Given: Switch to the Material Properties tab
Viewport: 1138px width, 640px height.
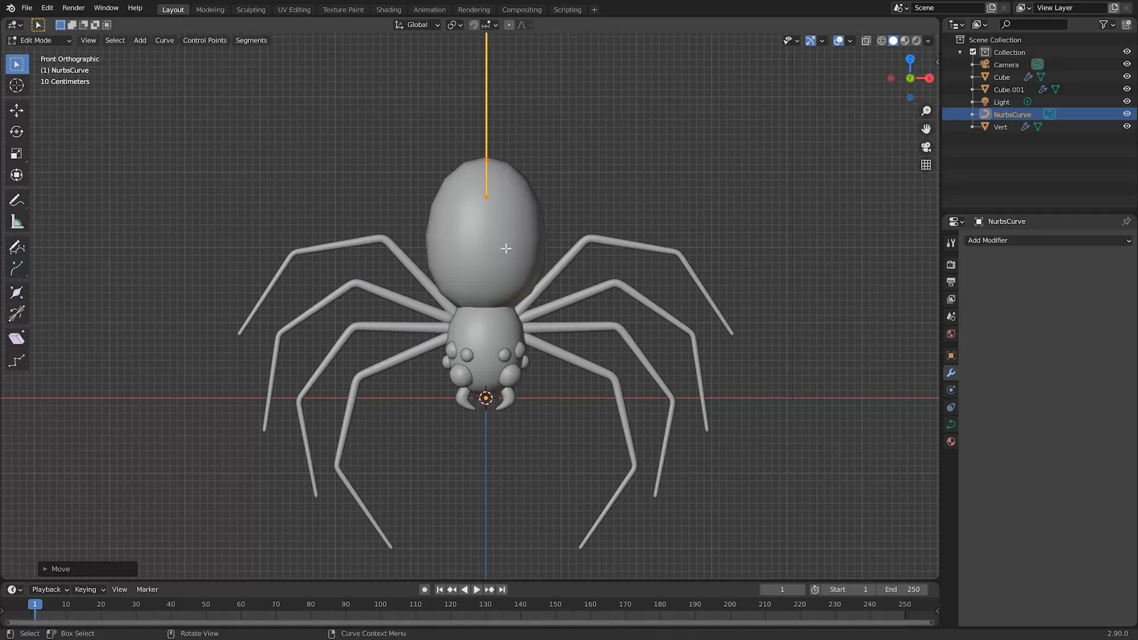Looking at the screenshot, I should pyautogui.click(x=951, y=441).
